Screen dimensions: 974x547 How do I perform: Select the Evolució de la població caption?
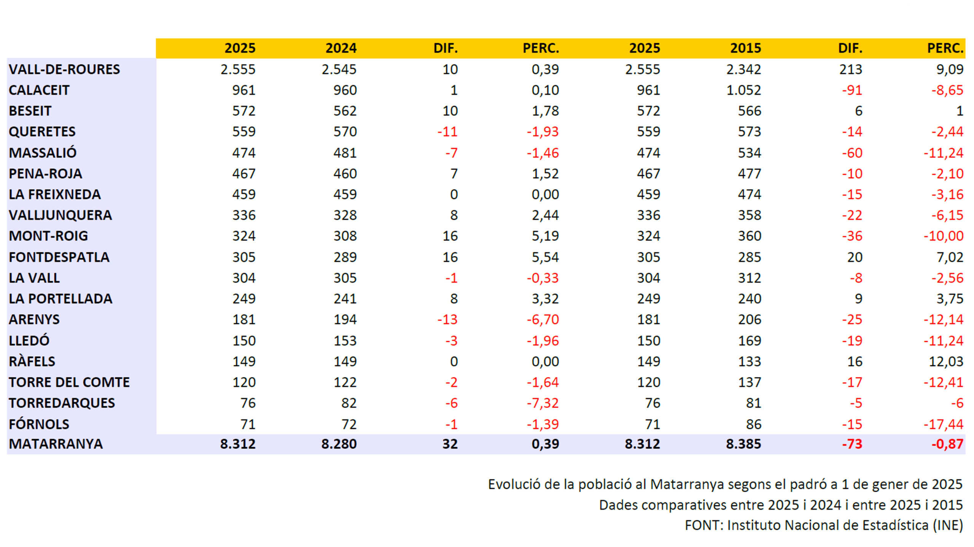click(x=725, y=484)
